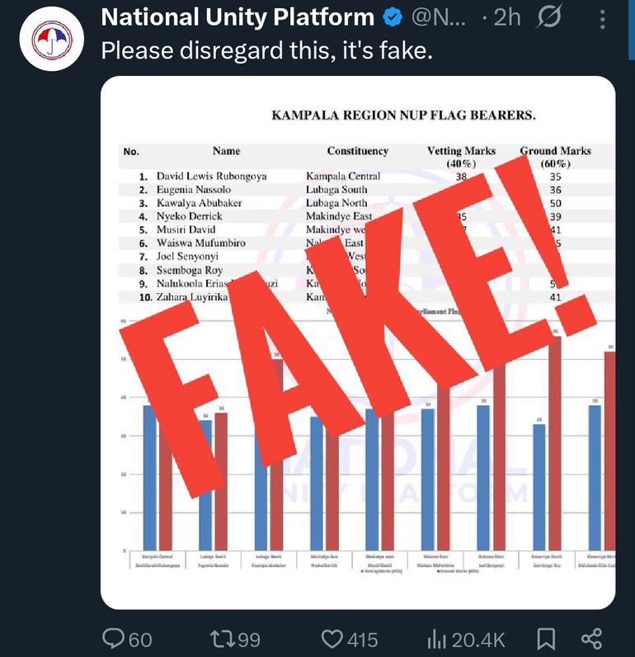
Task: Click the 415 likes count
Action: [x=362, y=639]
